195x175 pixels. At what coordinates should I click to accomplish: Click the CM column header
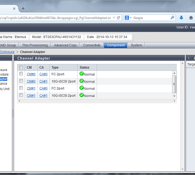pyautogui.click(x=31, y=67)
